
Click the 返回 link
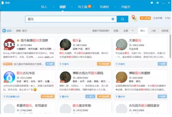pos(9,31)
